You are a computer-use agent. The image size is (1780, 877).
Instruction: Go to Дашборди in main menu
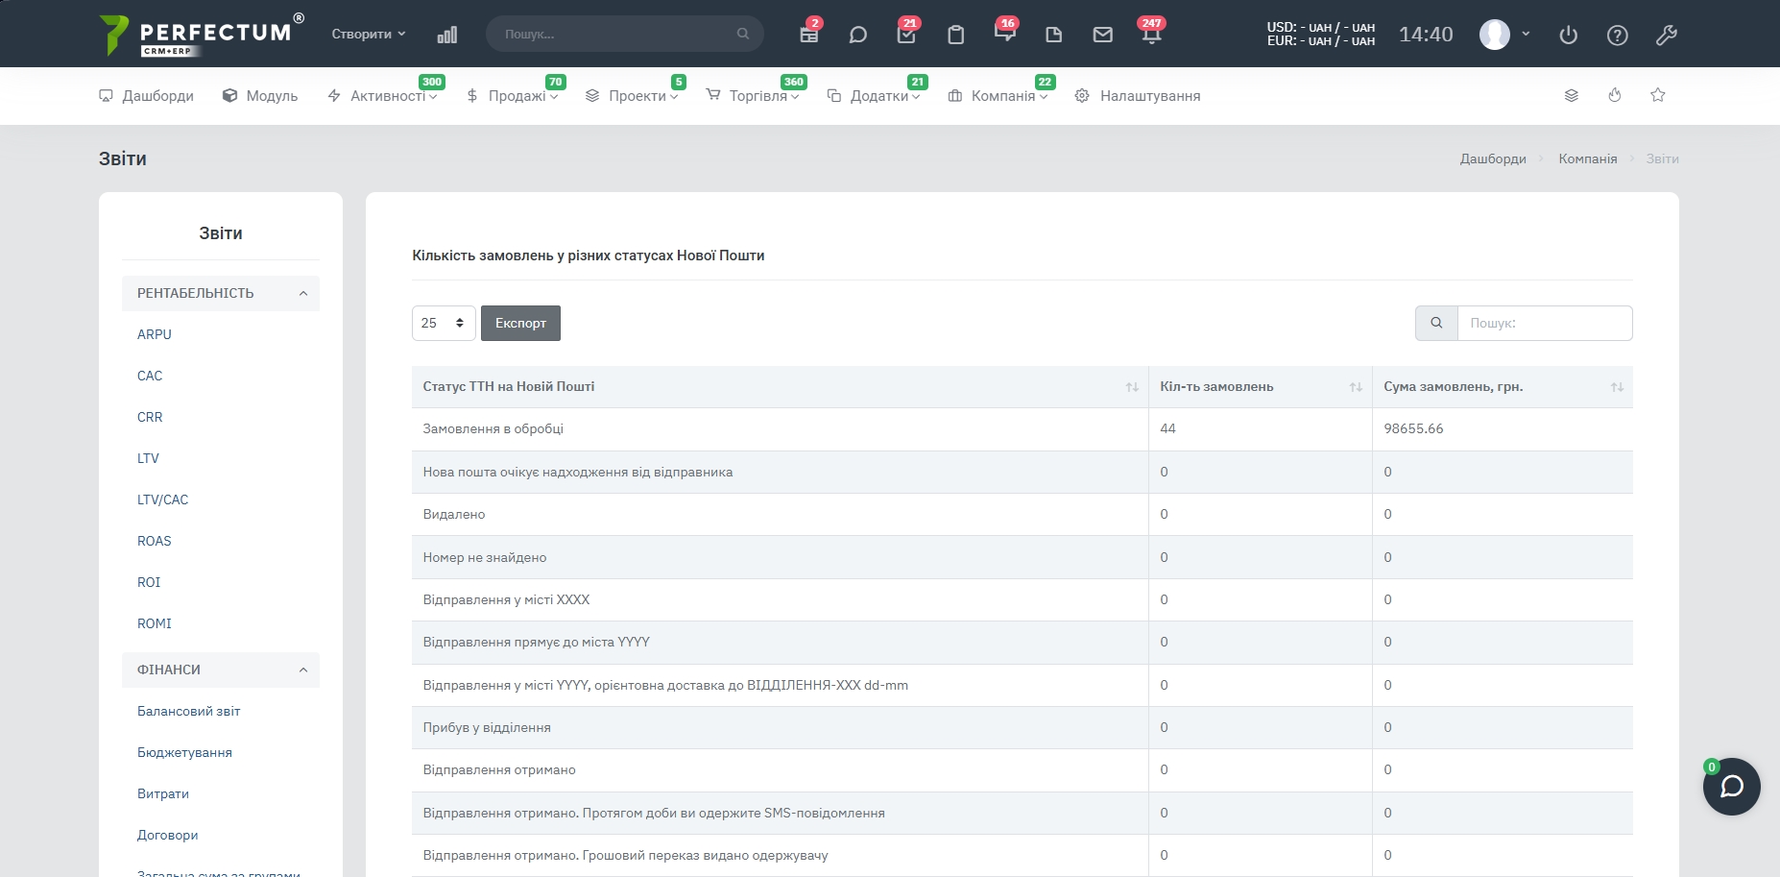pos(146,96)
